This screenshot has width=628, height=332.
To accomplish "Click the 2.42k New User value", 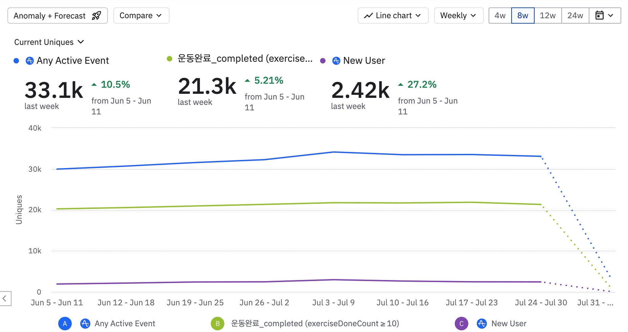I will pos(360,90).
